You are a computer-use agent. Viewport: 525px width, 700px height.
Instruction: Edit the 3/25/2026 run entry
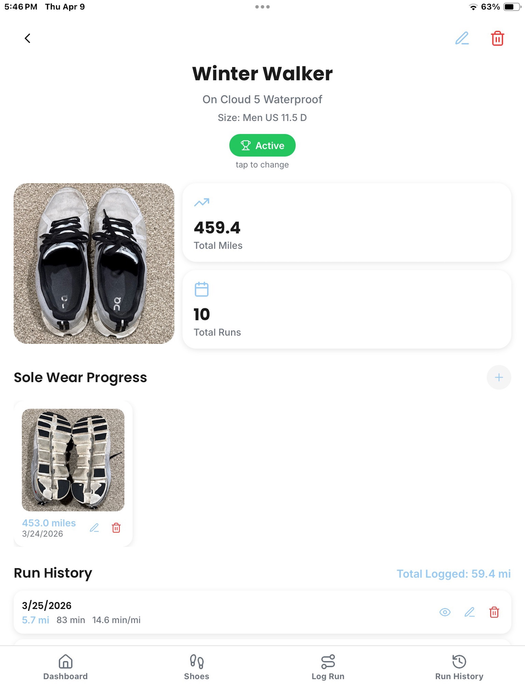469,612
